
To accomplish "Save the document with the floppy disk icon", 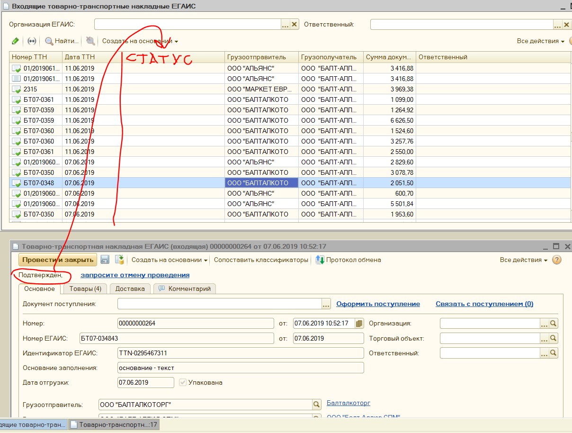I will point(105,260).
